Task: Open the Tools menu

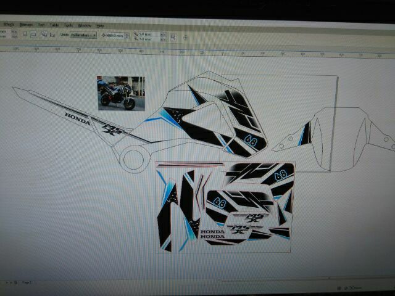Action: click(x=69, y=25)
